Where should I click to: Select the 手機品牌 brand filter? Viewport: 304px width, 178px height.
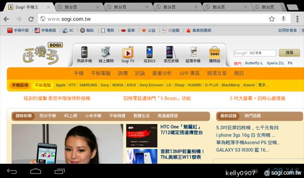pyautogui.click(x=20, y=85)
